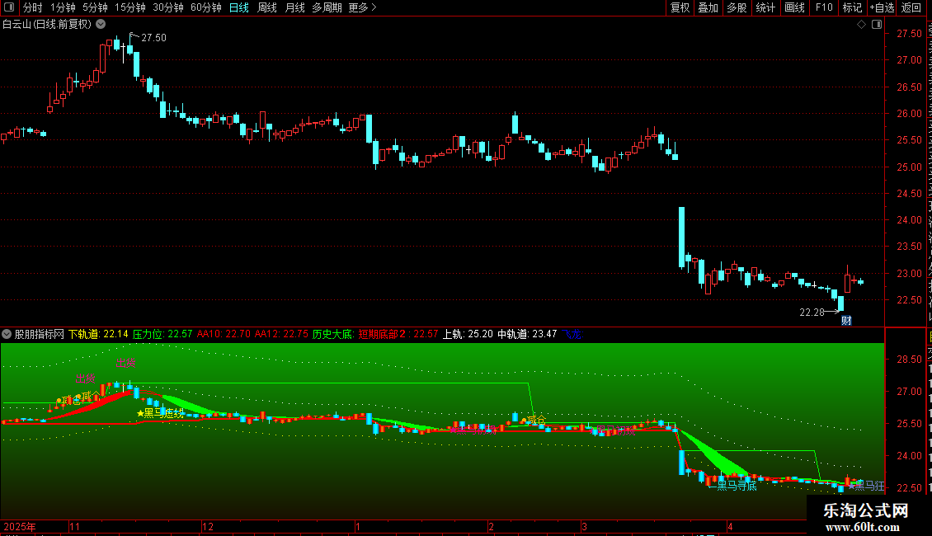932x536 pixels.
Task: Select the 30分钟 period tab
Action: [x=168, y=7]
